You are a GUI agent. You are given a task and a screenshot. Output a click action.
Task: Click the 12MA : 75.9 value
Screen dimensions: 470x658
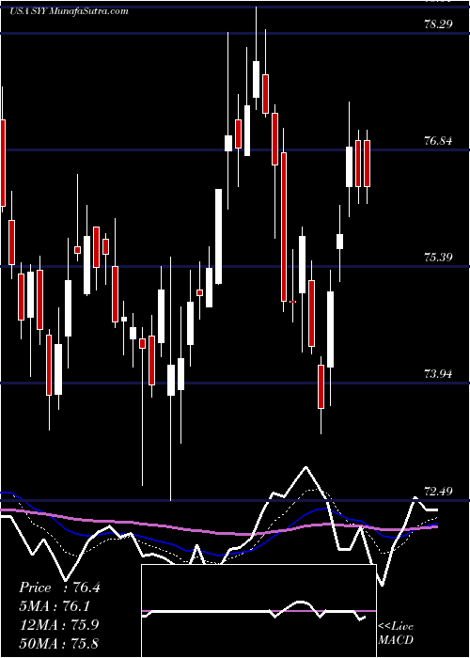click(59, 624)
